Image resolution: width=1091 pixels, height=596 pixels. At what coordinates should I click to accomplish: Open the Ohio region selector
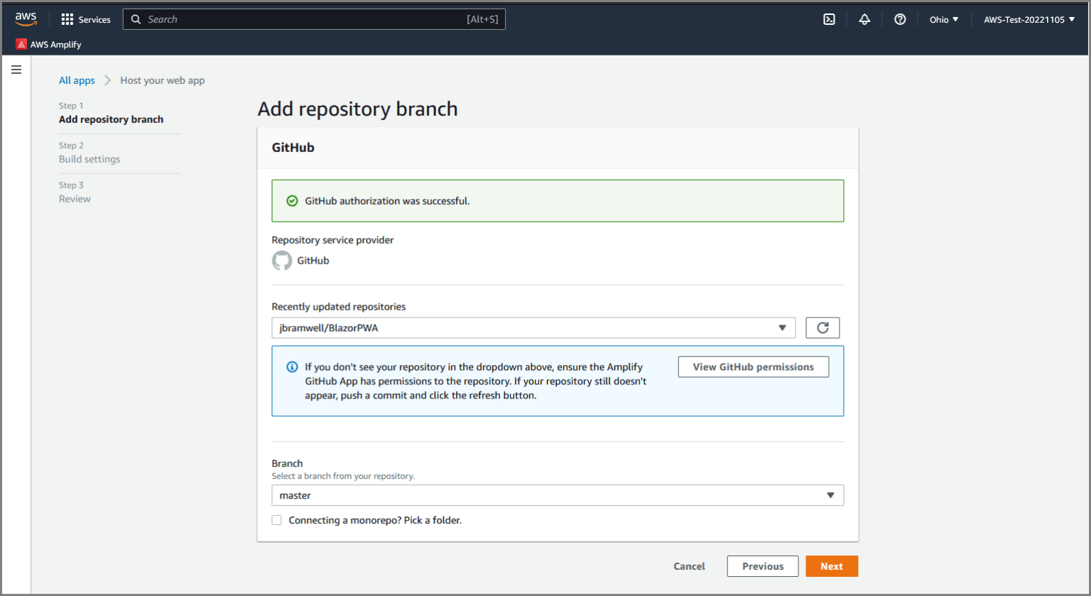[x=943, y=19]
